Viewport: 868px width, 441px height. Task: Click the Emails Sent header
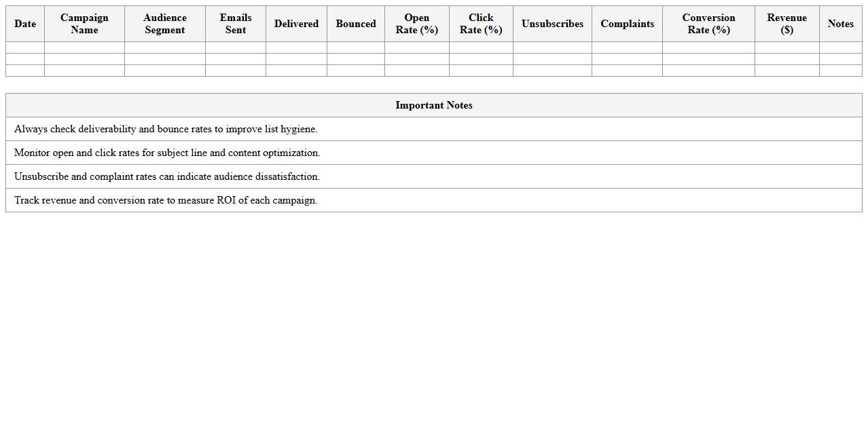(x=235, y=24)
